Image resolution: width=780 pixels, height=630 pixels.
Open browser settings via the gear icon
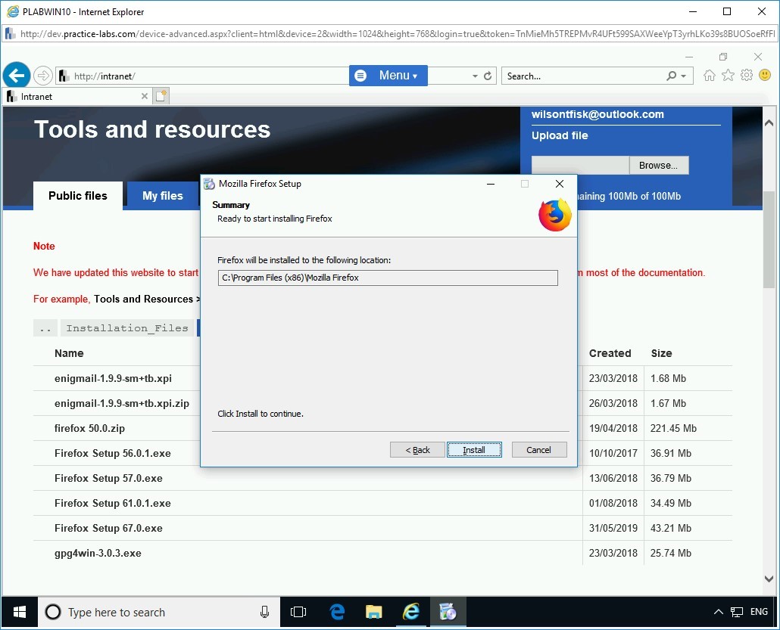click(x=747, y=76)
